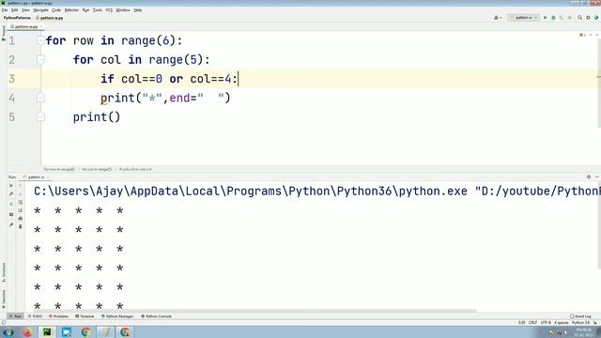Open the Event Log button

coord(580,316)
